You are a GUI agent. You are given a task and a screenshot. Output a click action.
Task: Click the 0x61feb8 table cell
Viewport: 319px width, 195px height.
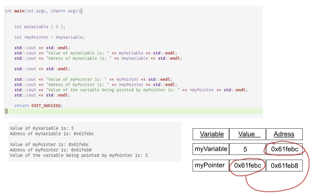pos(285,165)
